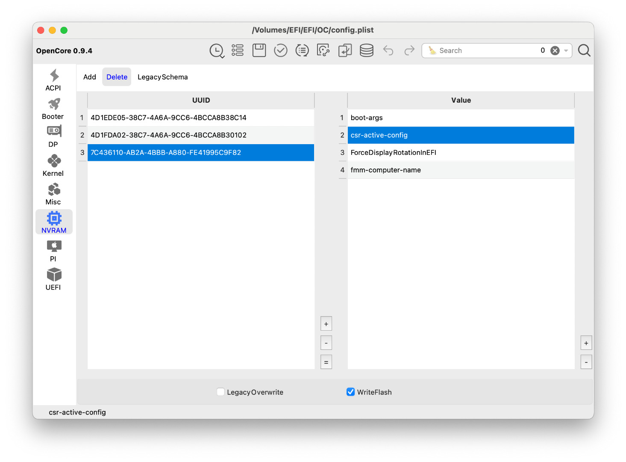Start search with the magnifying glass icon
Viewport: 626px width, 462px height.
[x=584, y=50]
